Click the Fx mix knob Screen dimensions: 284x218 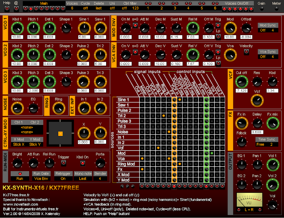(273, 123)
